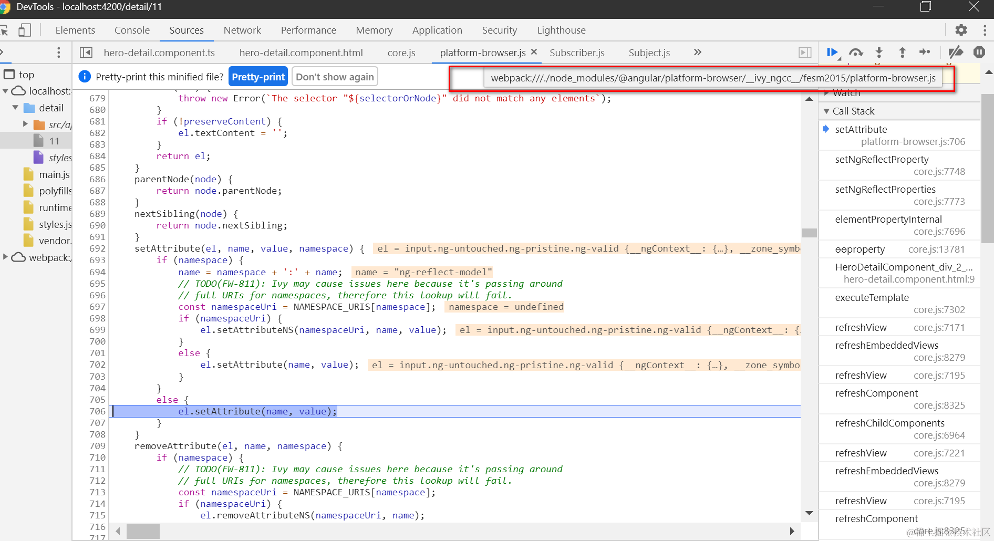994x541 pixels.
Task: Open DevTools customize menu dots
Action: pyautogui.click(x=985, y=30)
